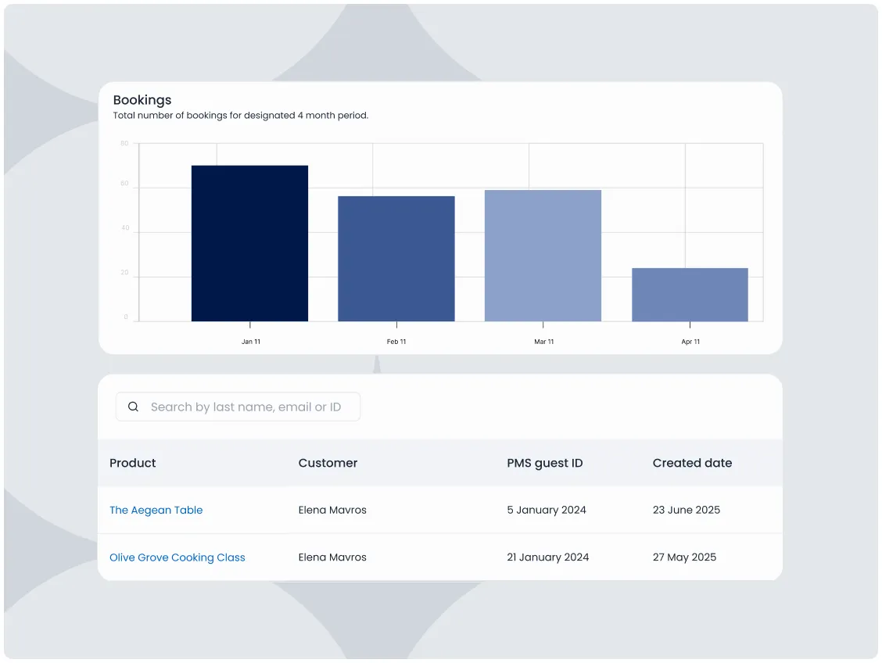Select the Apr 11 bookings bar
The width and height of the screenshot is (882, 663).
click(690, 295)
